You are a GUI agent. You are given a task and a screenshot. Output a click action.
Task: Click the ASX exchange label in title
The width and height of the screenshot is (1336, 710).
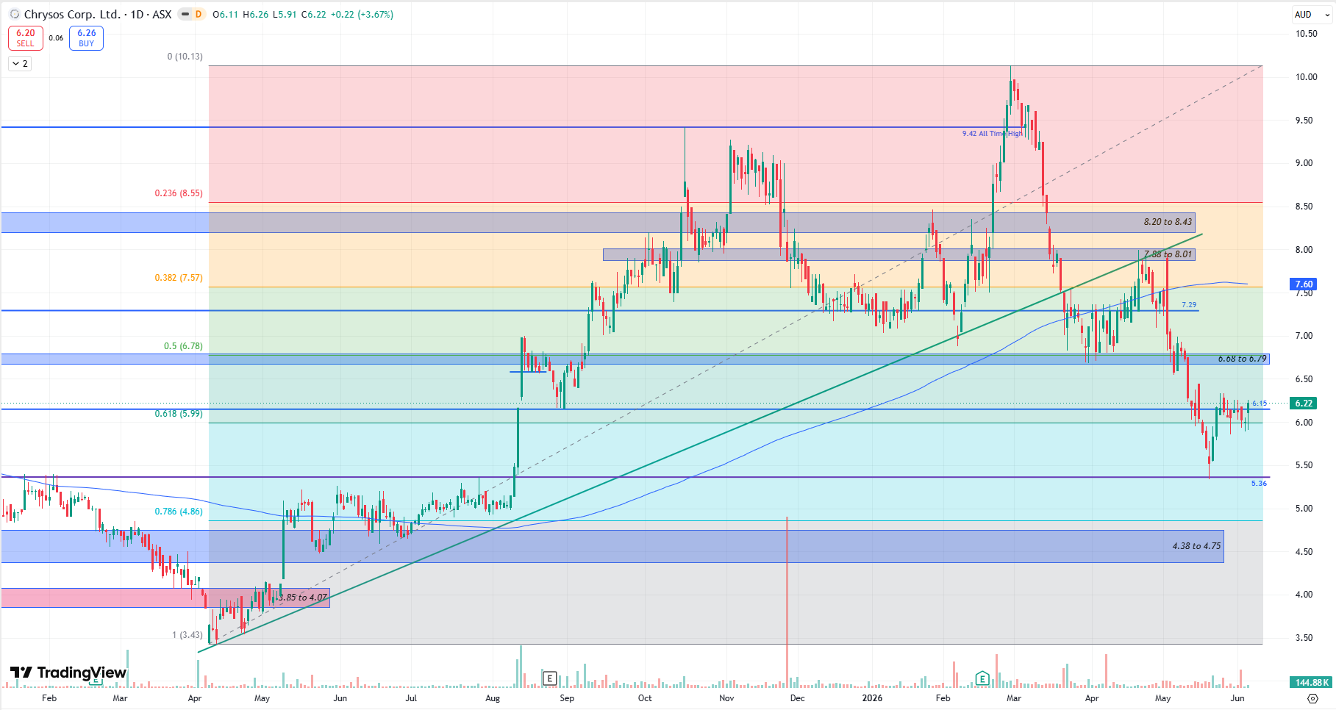point(162,14)
